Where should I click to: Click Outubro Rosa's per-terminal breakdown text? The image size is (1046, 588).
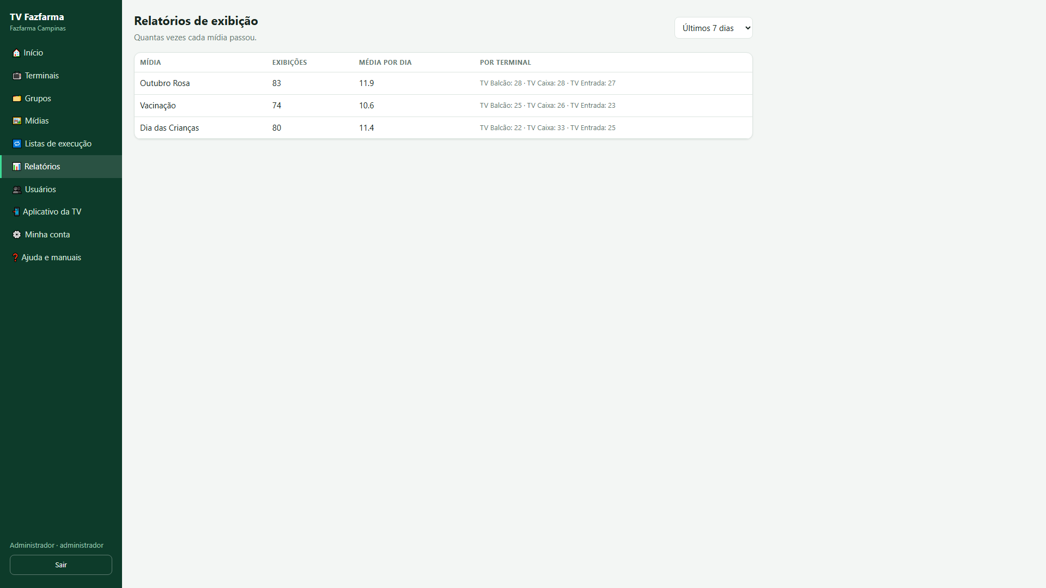(548, 83)
